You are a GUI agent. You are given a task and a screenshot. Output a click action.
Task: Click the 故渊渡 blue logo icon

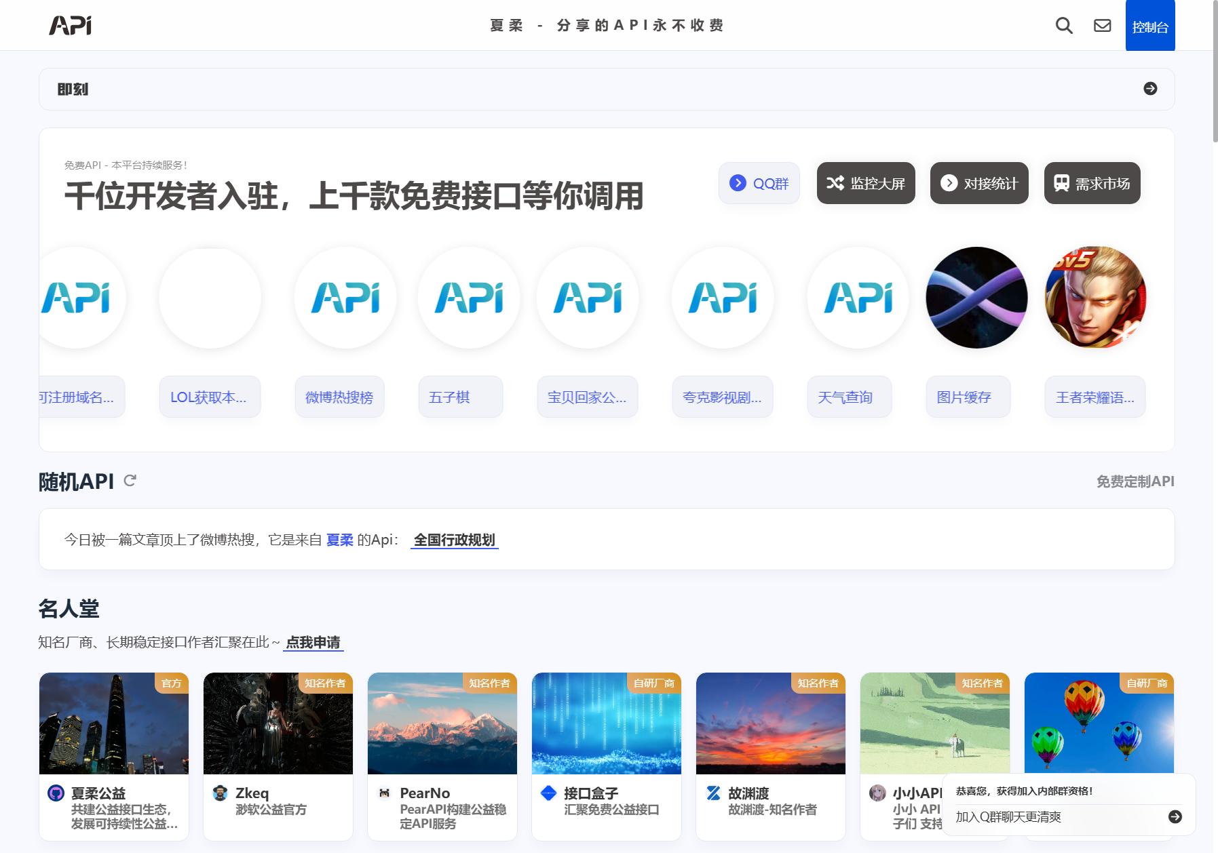(713, 793)
